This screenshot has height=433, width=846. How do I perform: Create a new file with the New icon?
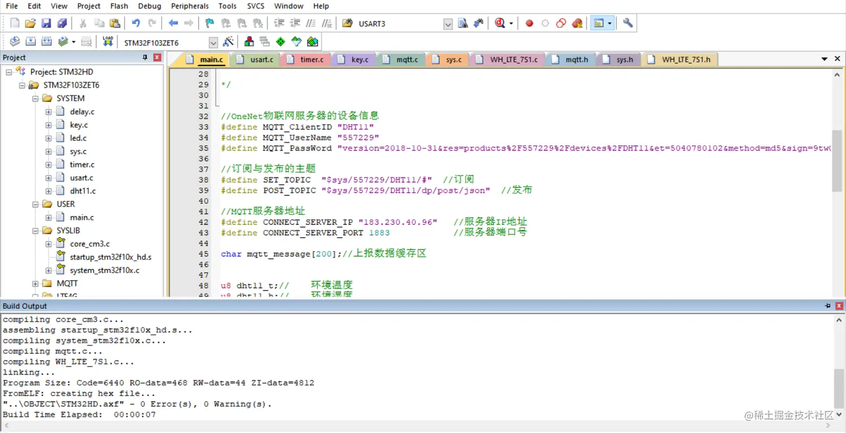pyautogui.click(x=15, y=23)
